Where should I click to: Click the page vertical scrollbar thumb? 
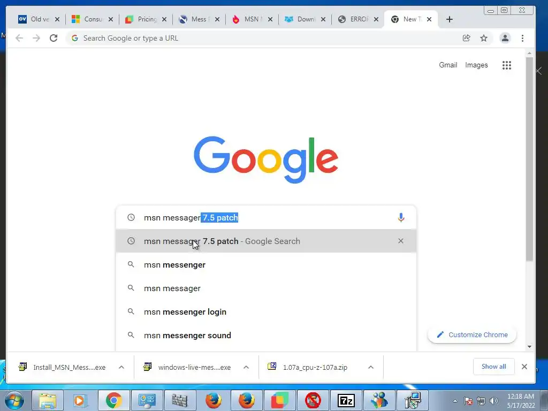[529, 159]
